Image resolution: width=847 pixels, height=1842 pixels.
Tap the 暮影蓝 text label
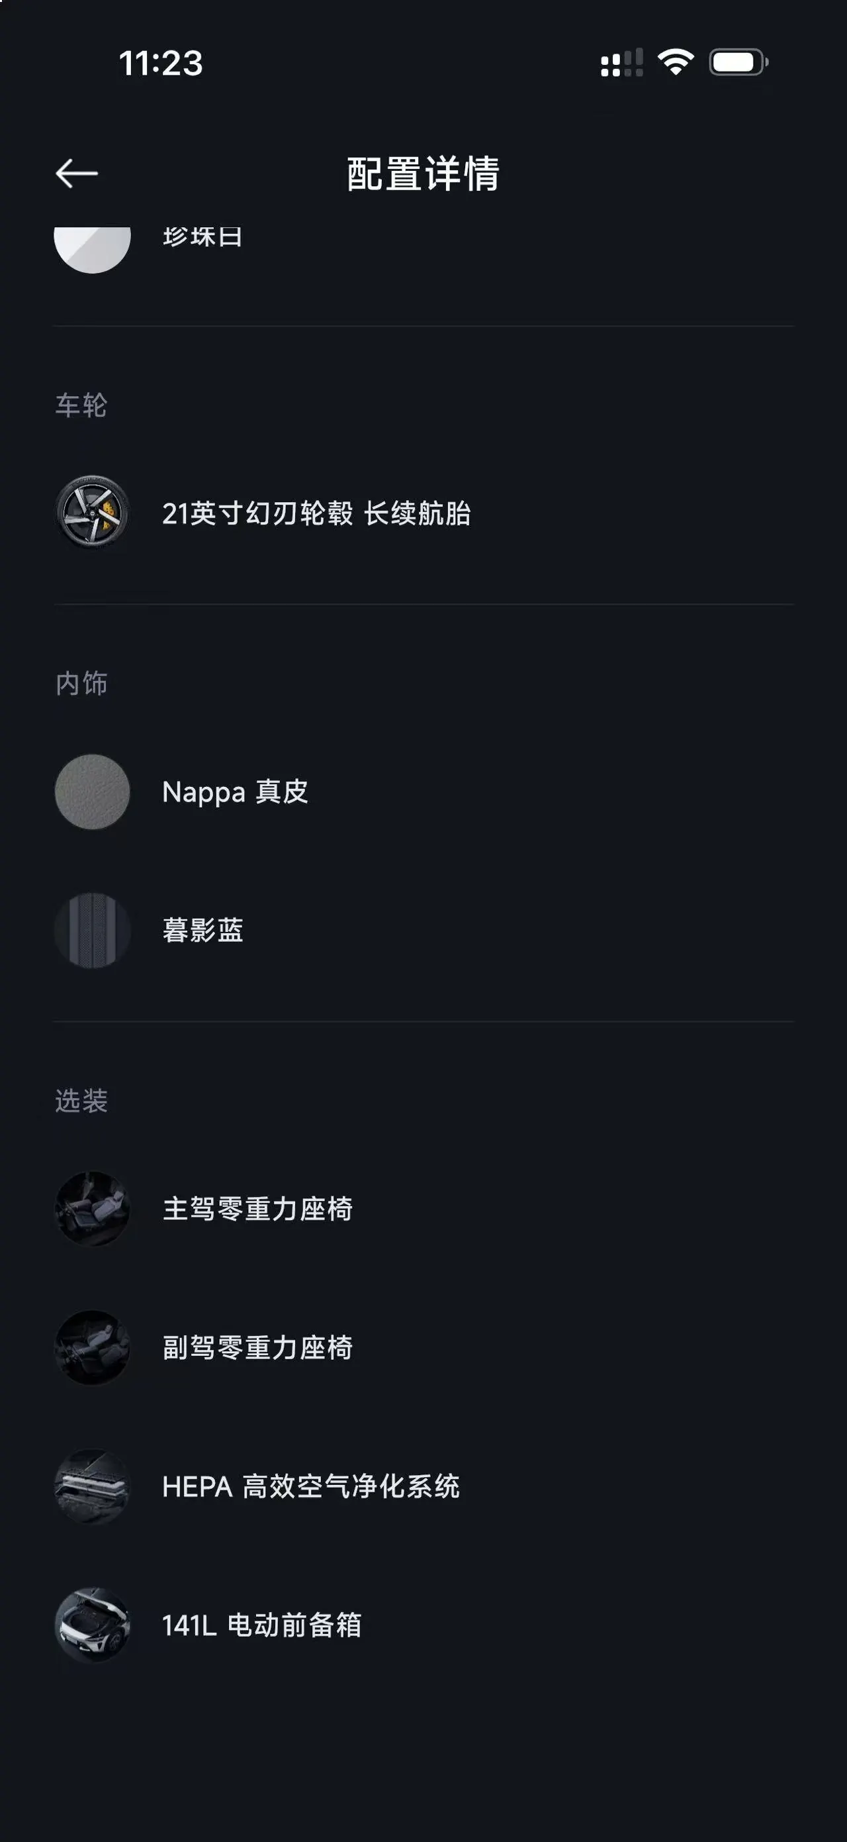203,931
